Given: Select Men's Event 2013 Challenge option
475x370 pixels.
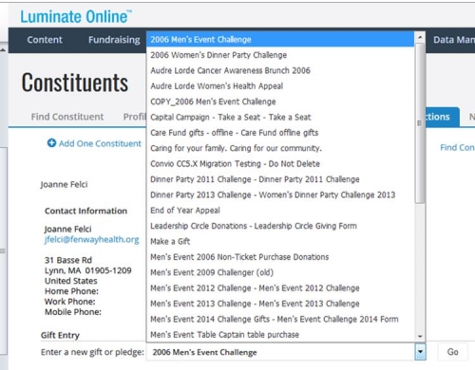Looking at the screenshot, I should pyautogui.click(x=280, y=304).
